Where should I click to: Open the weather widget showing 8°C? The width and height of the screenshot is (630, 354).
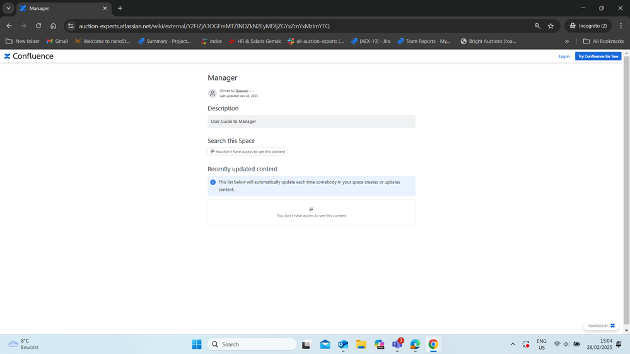[x=24, y=344]
